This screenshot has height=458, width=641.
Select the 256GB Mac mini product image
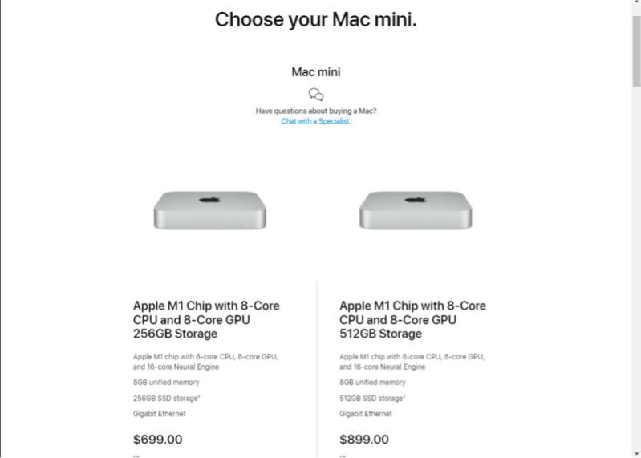click(x=209, y=209)
